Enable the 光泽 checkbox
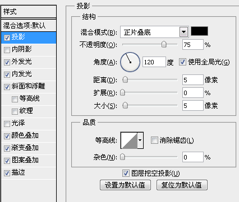Screen dimensions: 239x202 point(7,124)
